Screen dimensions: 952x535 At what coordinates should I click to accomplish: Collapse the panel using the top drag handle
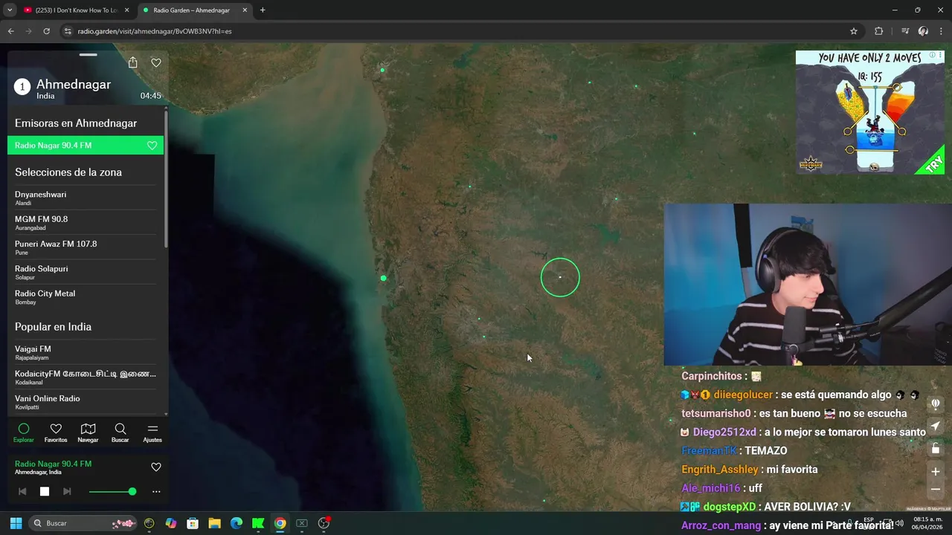click(x=89, y=54)
